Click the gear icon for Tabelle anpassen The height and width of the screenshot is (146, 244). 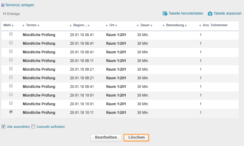pyautogui.click(x=210, y=13)
